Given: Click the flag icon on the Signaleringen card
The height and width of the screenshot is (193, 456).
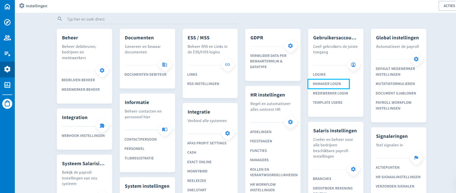Looking at the screenshot, I should [416, 158].
